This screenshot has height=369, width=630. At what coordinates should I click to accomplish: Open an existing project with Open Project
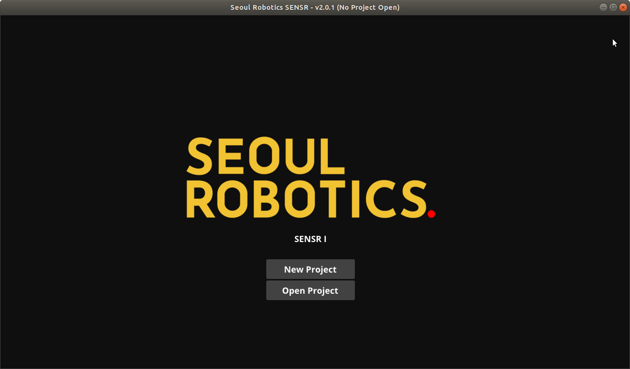point(310,290)
